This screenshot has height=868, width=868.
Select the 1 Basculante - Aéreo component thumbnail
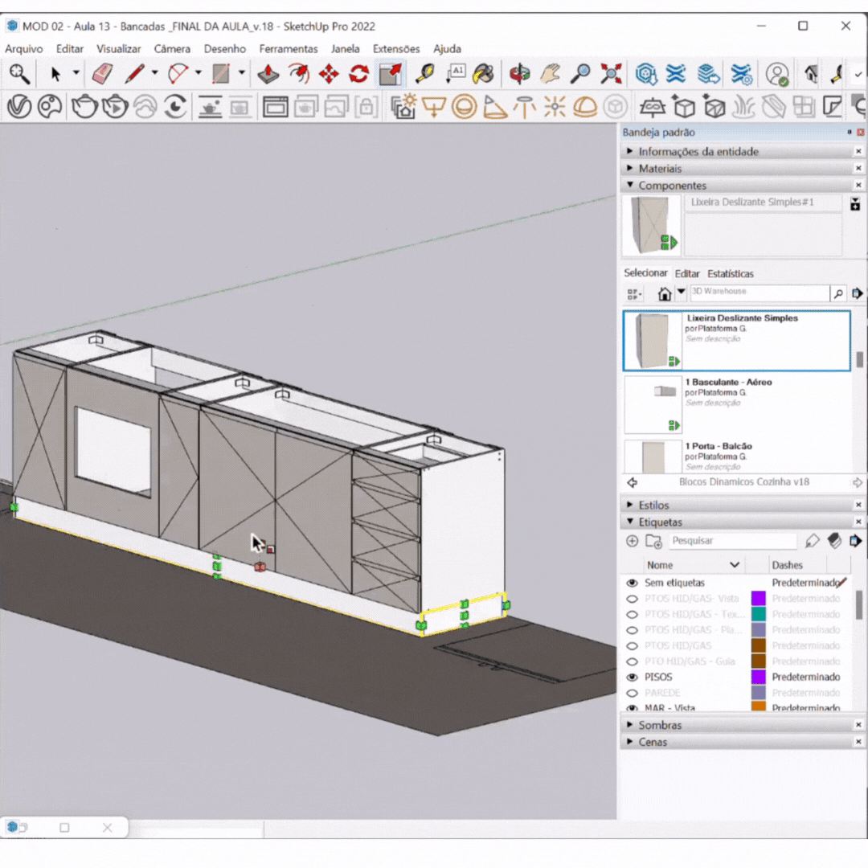(653, 404)
